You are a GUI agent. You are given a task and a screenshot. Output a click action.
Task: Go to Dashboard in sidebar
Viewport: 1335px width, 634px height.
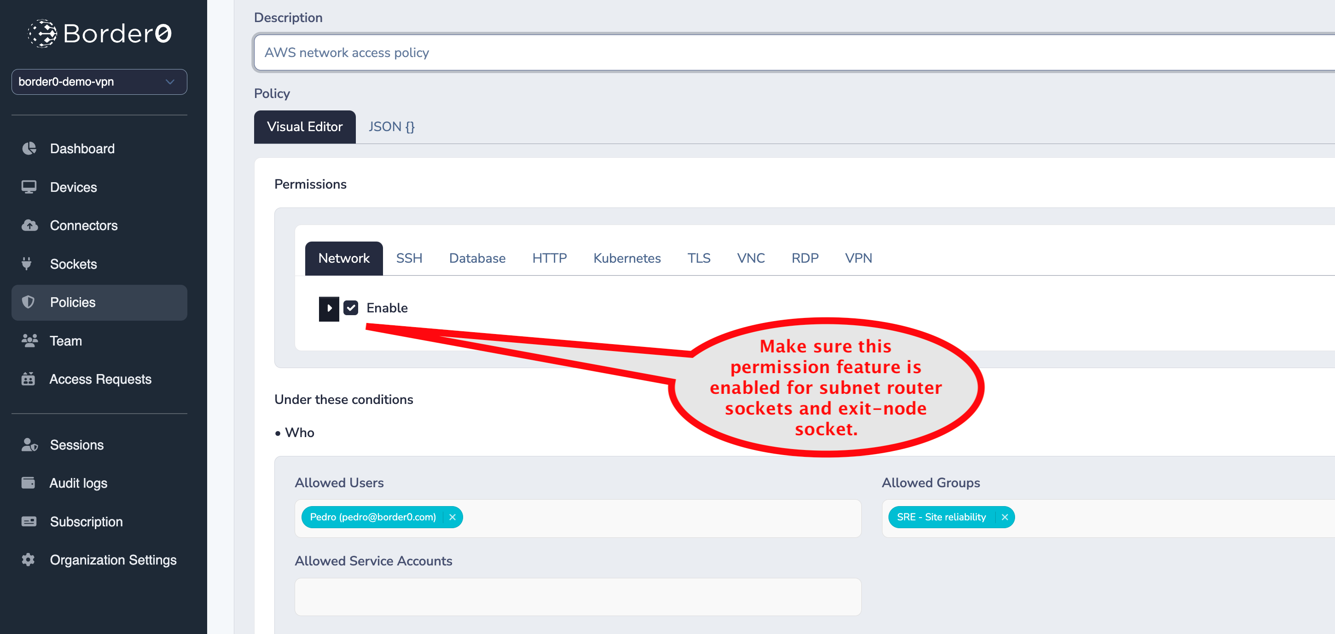[99, 149]
